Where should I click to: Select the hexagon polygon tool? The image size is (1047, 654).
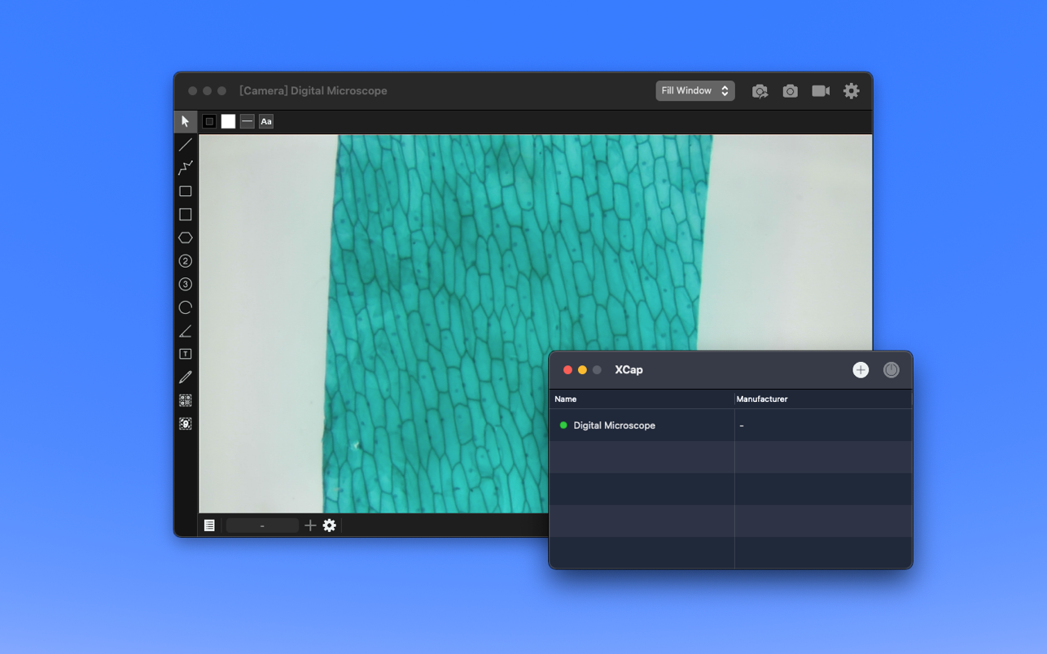tap(186, 238)
